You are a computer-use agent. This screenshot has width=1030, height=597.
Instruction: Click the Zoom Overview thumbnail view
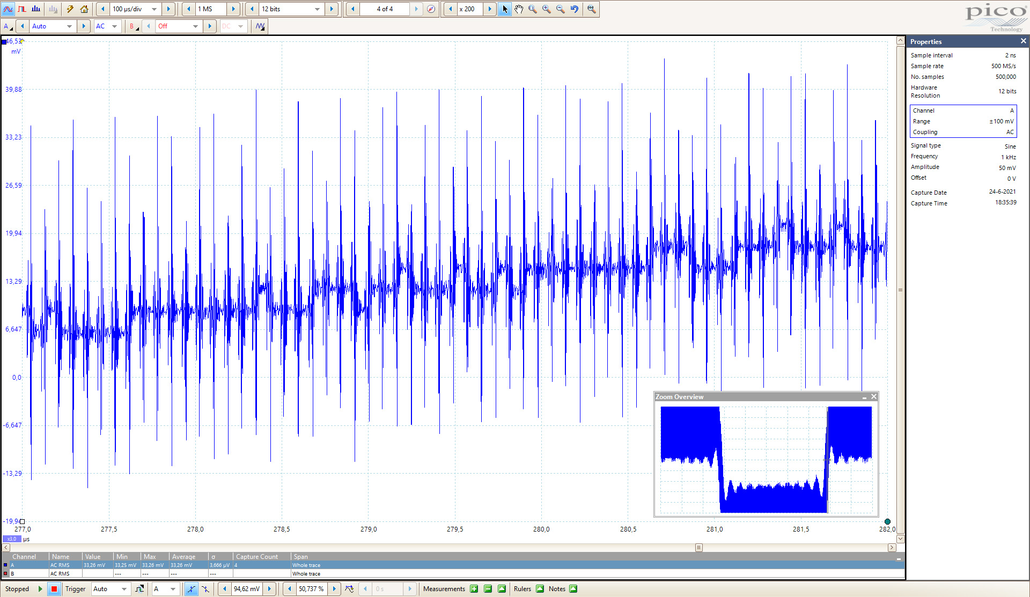[x=766, y=460]
